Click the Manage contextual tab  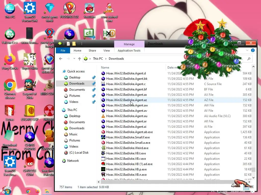tap(129, 44)
